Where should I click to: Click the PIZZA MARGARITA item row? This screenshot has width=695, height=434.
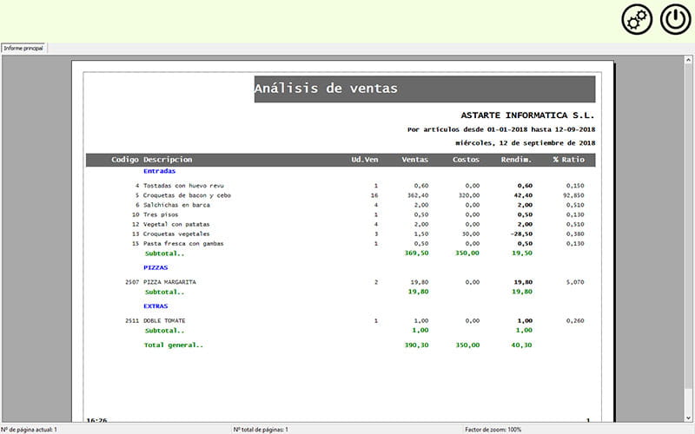pos(169,282)
